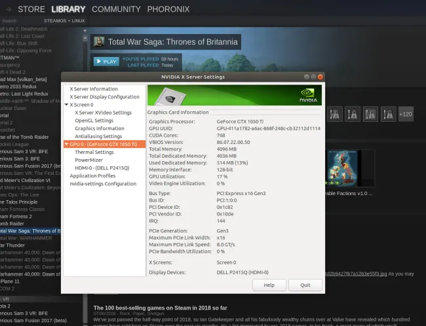The image size is (426, 326).
Task: Open Thermal Settings under GPU 0
Action: (94, 152)
